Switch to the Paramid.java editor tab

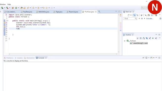point(72,12)
